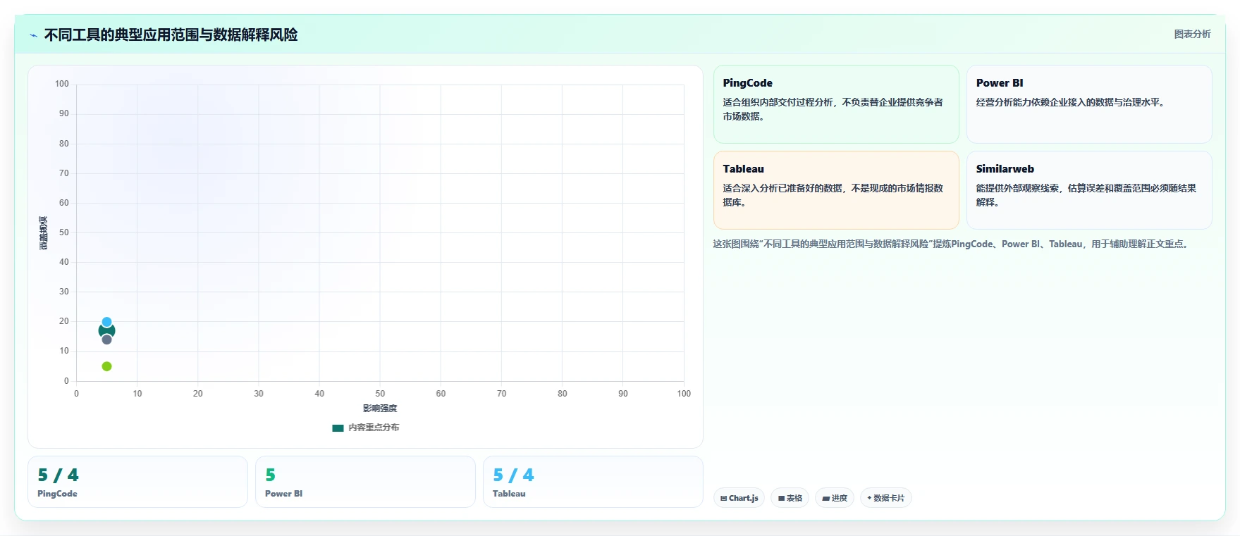
Task: Click the 覆盖规模 y-axis label
Action: (x=44, y=232)
